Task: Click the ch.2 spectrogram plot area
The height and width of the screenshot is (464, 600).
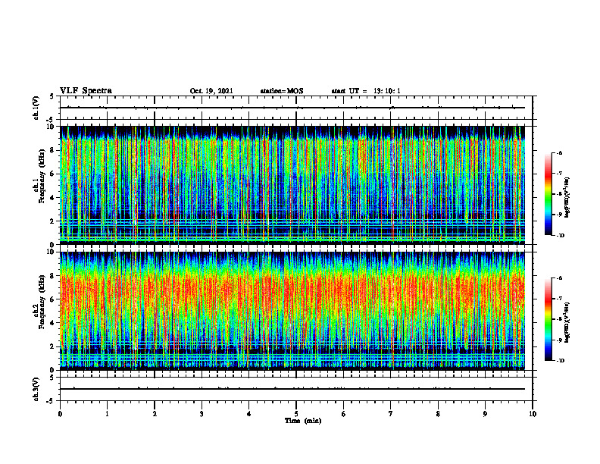Action: (x=292, y=310)
